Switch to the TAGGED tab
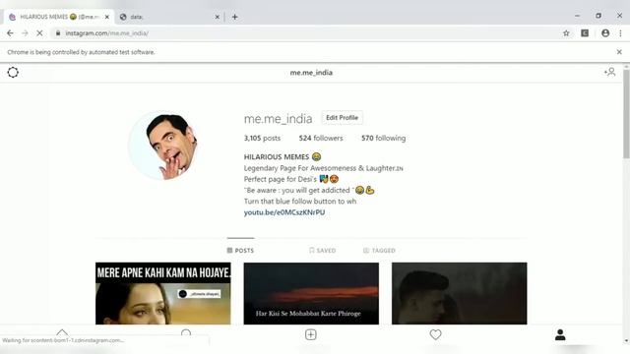This screenshot has width=630, height=354. click(x=379, y=250)
